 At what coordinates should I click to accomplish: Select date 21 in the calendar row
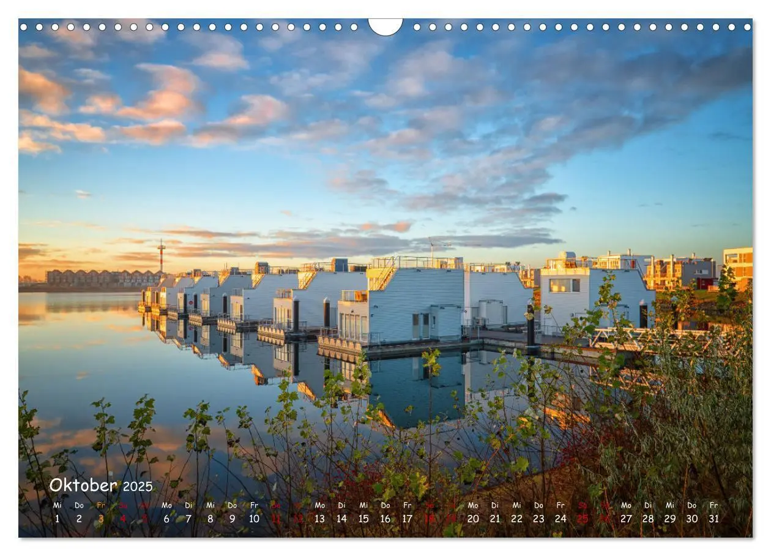pyautogui.click(x=495, y=519)
